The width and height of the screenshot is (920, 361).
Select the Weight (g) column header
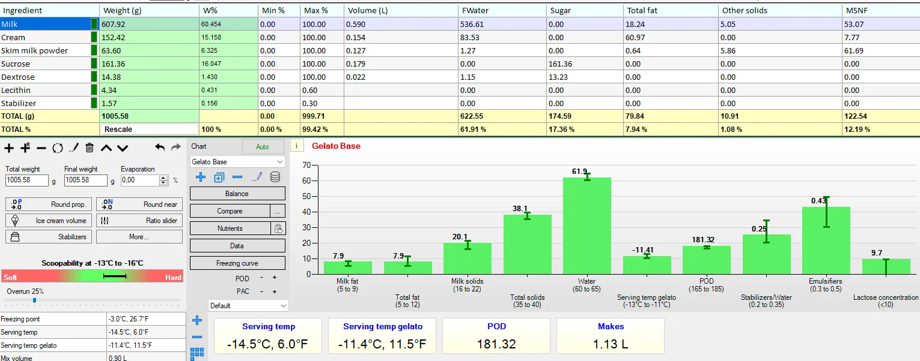click(149, 10)
